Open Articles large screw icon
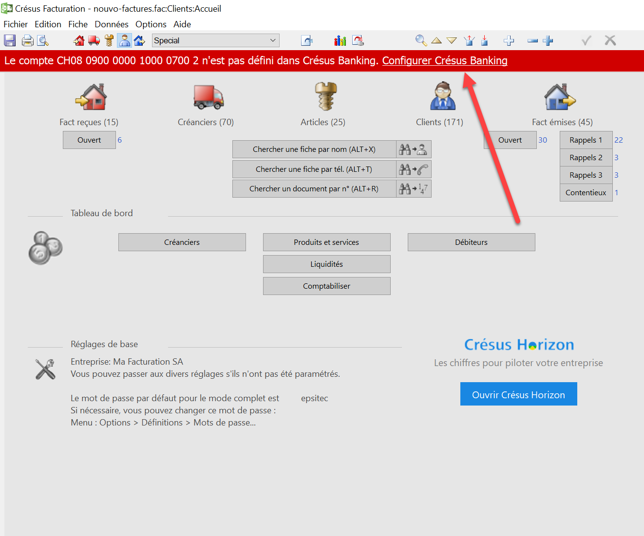 coord(325,96)
